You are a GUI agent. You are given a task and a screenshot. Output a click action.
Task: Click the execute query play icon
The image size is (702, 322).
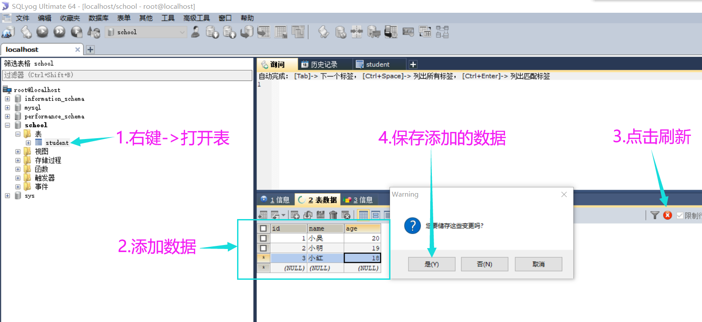(x=42, y=32)
